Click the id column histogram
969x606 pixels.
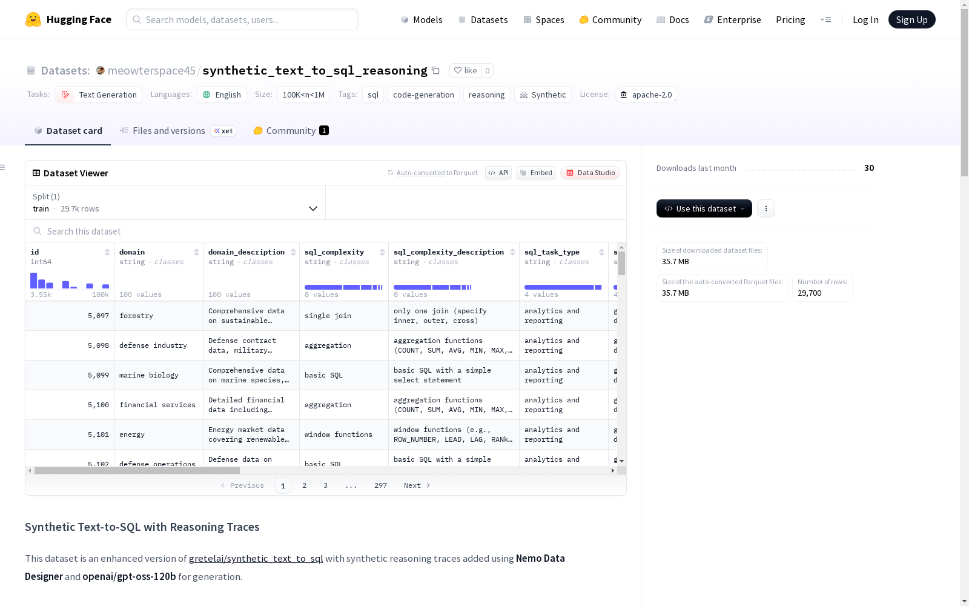(x=70, y=281)
